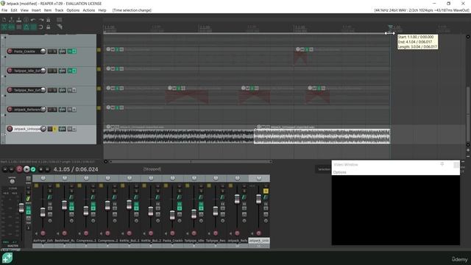Arm record on Tailpipe_Rev_Ext track
Screen dimensions: 471x265
pyautogui.click(x=10, y=90)
